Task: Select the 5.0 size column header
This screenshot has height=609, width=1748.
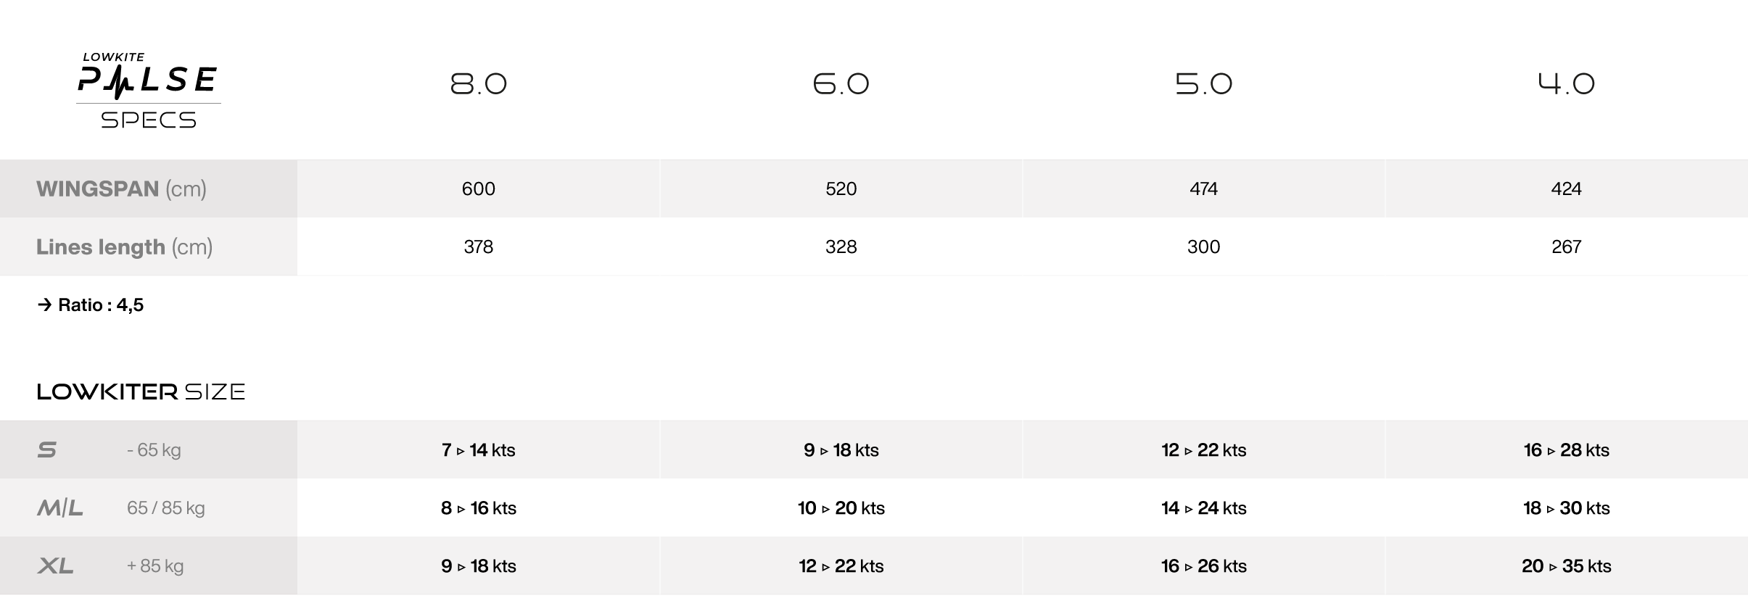Action: pyautogui.click(x=1204, y=84)
